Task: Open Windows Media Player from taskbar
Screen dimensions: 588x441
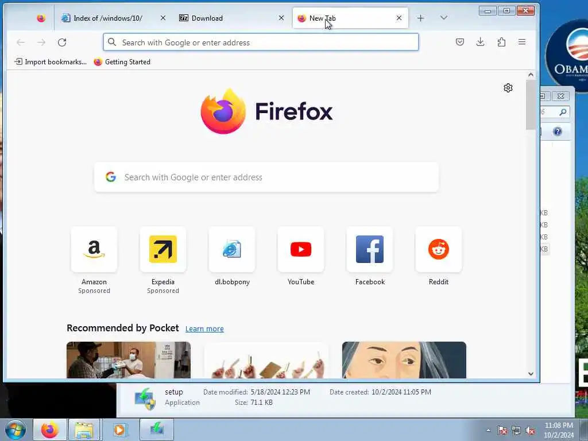Action: click(x=119, y=430)
